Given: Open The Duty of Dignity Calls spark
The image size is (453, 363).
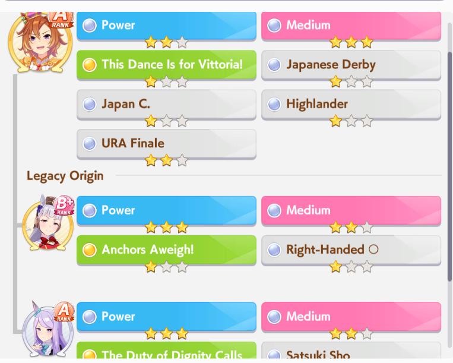Looking at the screenshot, I should pos(166,351).
